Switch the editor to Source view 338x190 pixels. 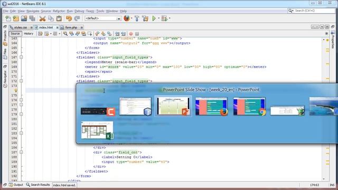pos(15,34)
